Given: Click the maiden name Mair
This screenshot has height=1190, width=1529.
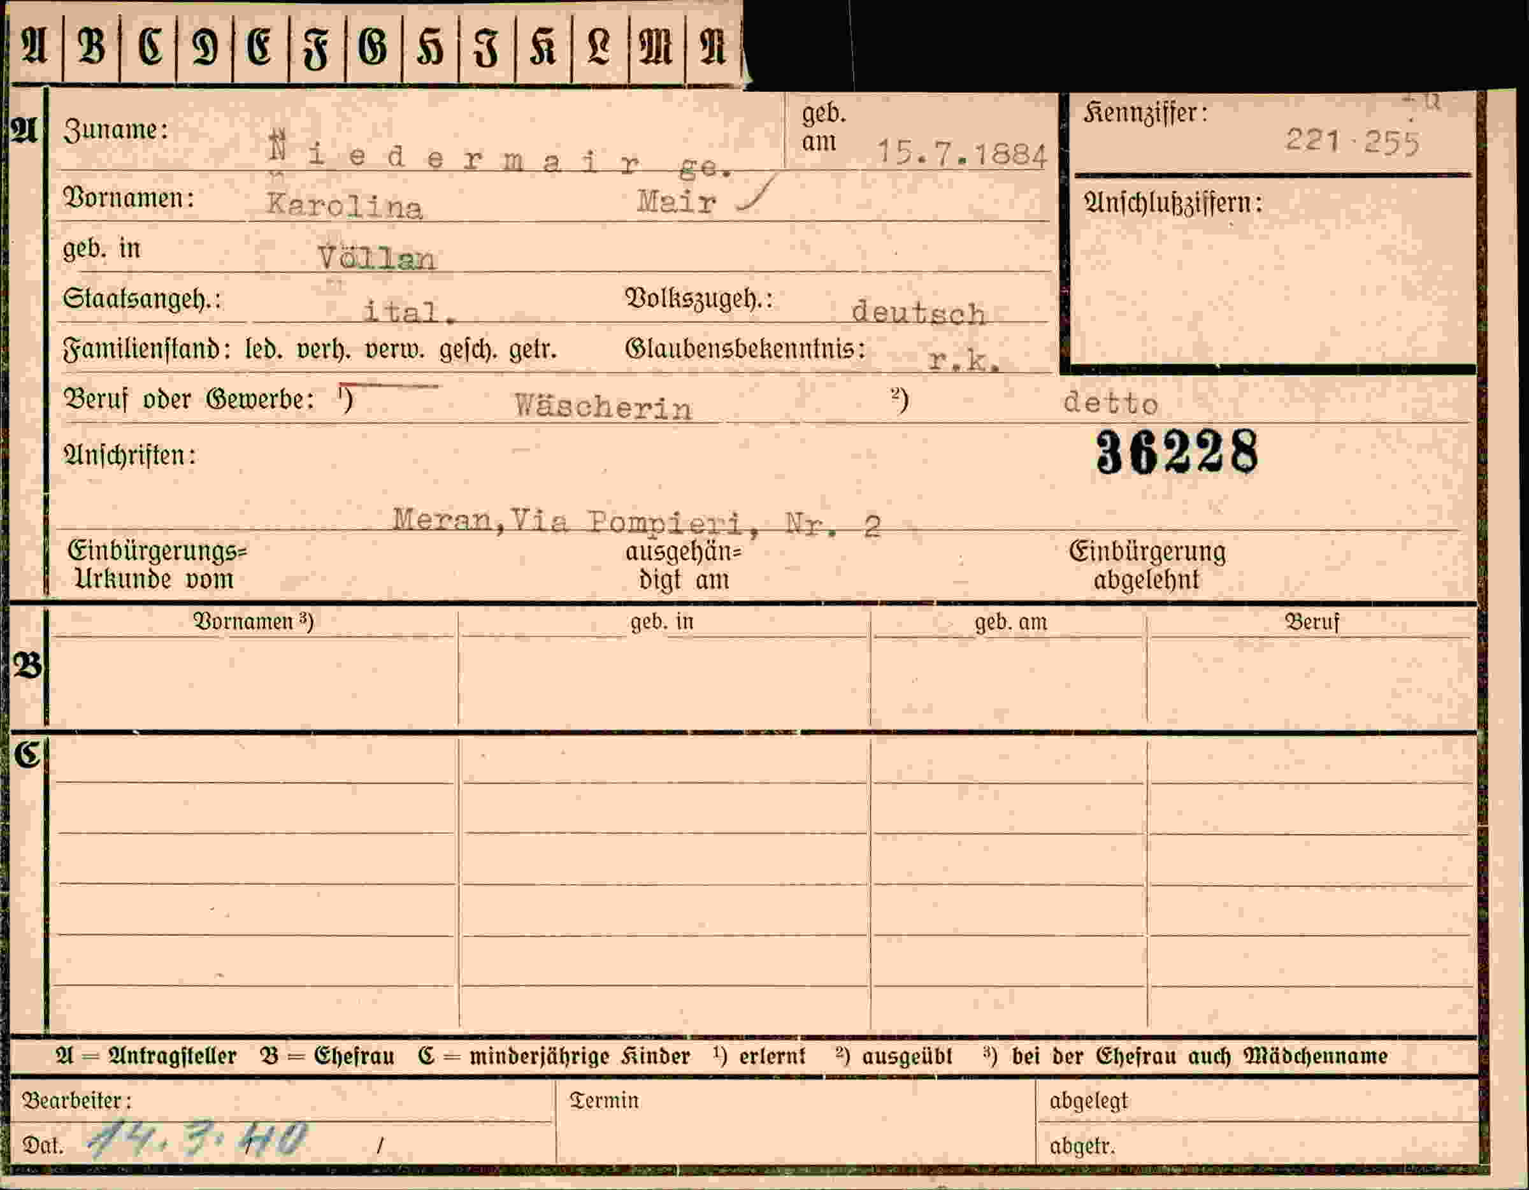Looking at the screenshot, I should pos(677,203).
